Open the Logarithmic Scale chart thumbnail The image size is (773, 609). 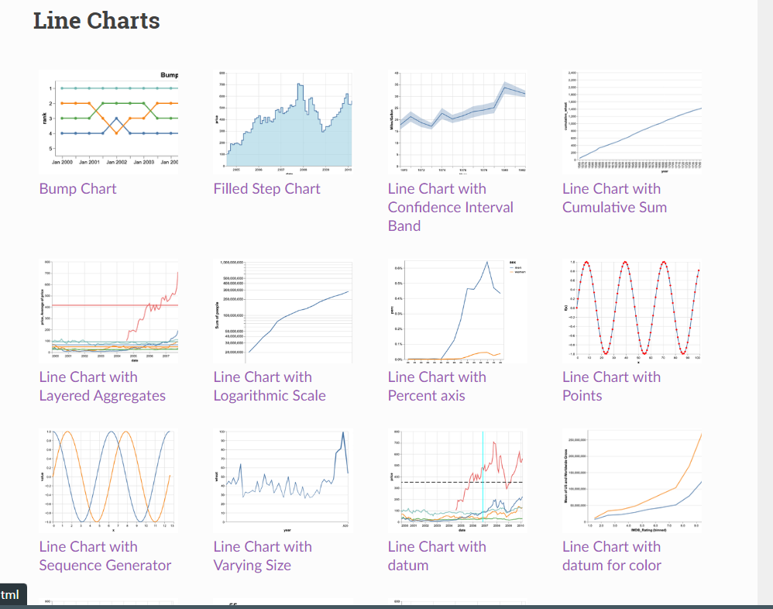(x=283, y=310)
